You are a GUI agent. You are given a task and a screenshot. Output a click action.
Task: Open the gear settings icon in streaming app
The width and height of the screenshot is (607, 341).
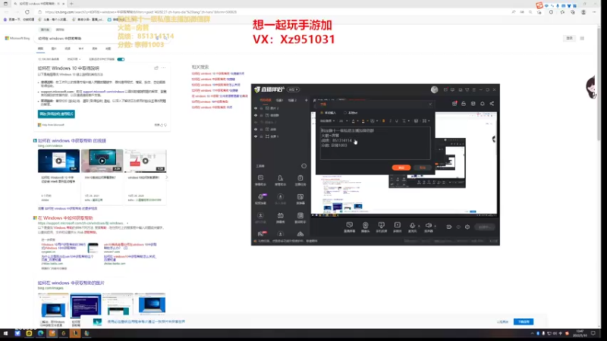point(467,227)
